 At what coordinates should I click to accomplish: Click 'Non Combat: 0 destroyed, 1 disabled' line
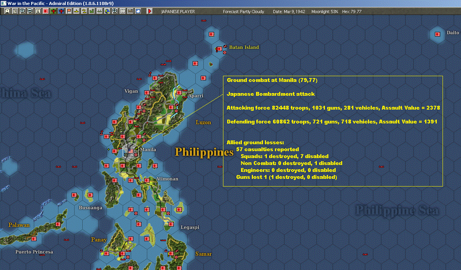291,163
